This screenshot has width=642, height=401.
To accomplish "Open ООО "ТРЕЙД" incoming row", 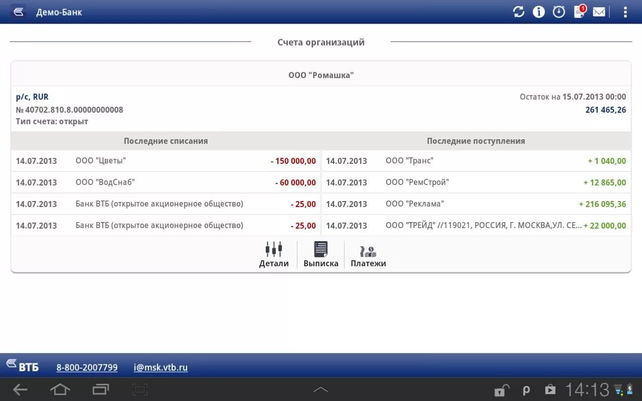I will [x=476, y=226].
